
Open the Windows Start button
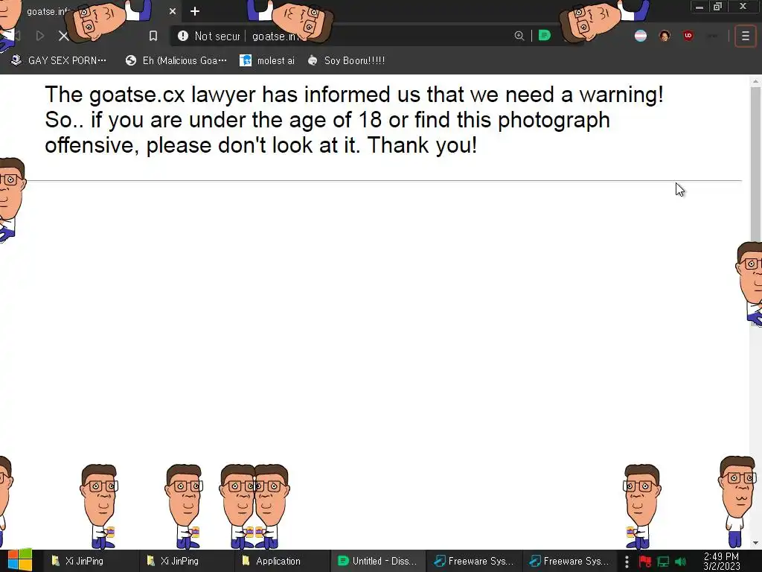(x=19, y=561)
